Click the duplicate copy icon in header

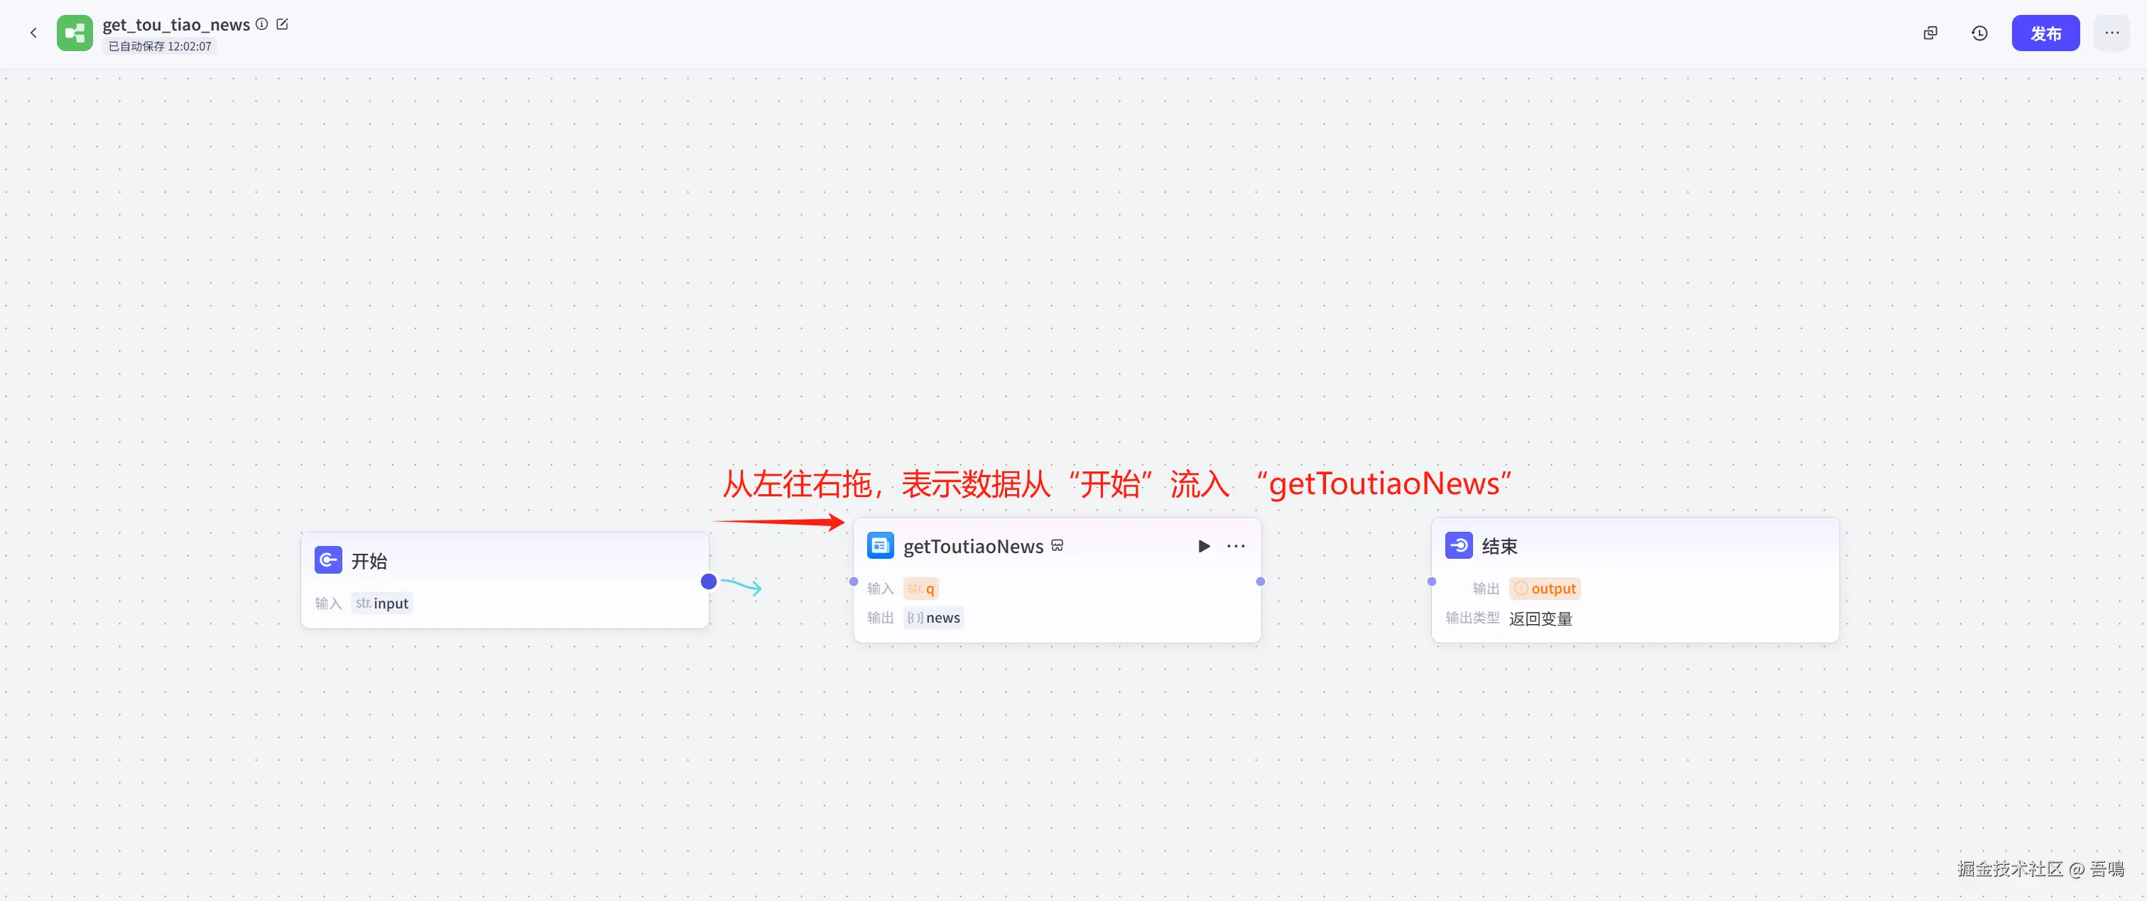pyautogui.click(x=1930, y=33)
